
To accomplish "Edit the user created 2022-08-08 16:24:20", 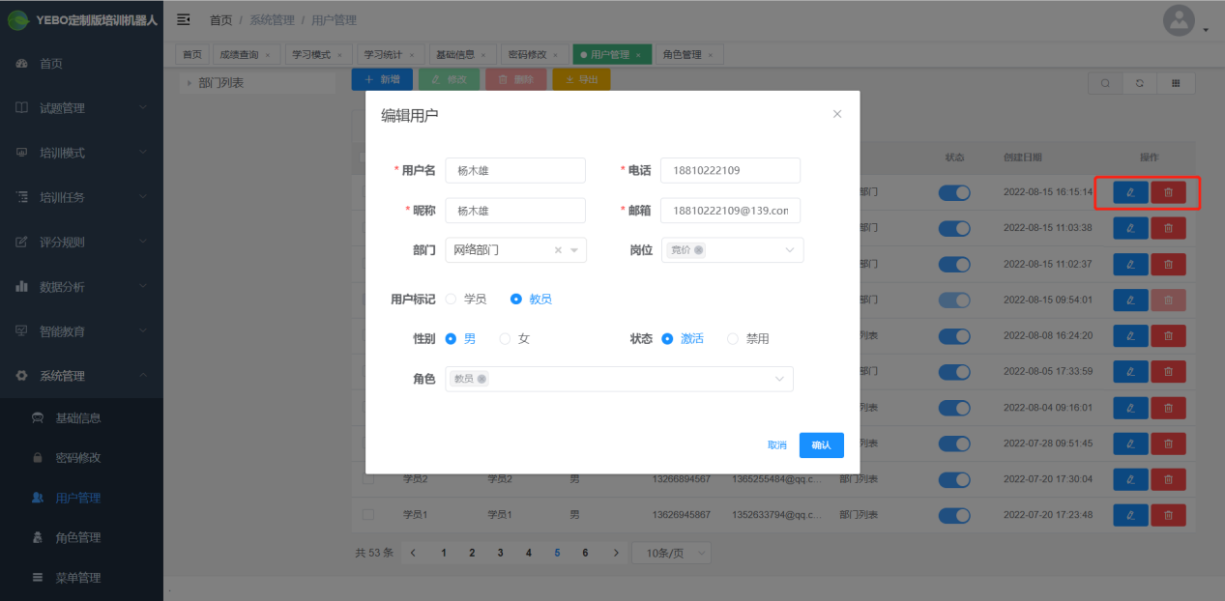I will click(1130, 335).
